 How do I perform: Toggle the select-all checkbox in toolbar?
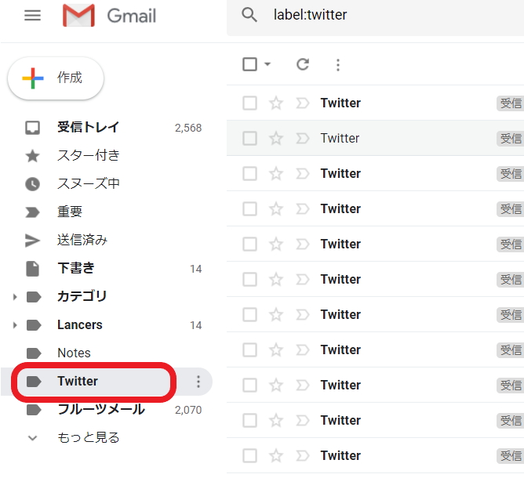coord(249,64)
